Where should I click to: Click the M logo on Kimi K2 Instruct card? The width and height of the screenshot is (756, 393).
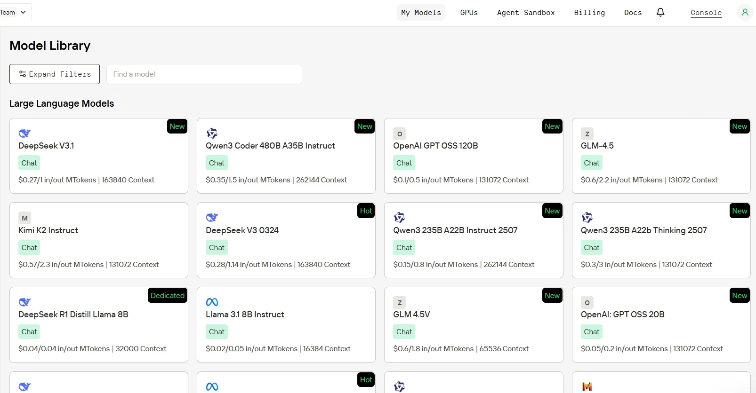click(x=24, y=218)
